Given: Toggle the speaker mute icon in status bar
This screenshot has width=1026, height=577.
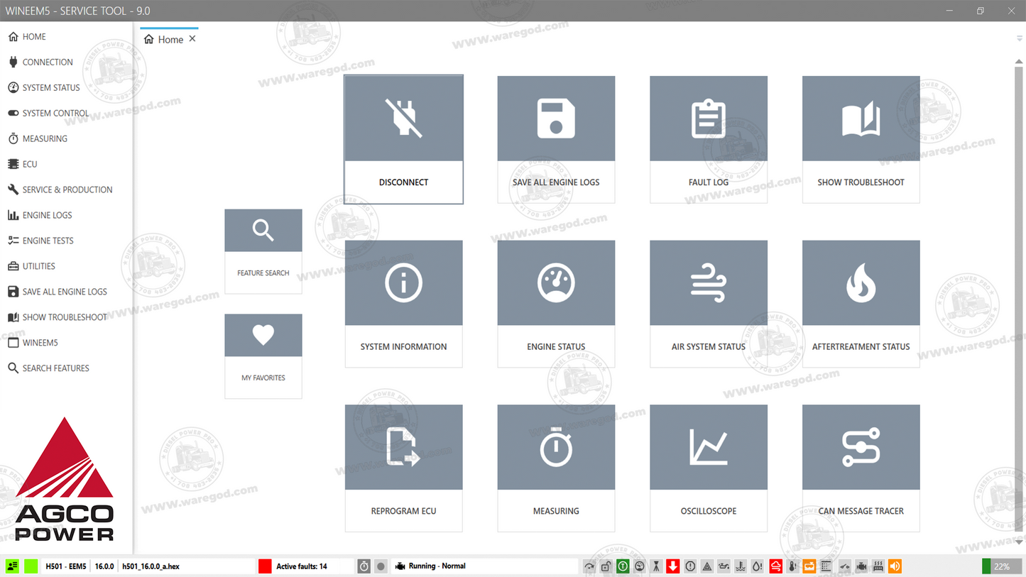Looking at the screenshot, I should point(894,566).
